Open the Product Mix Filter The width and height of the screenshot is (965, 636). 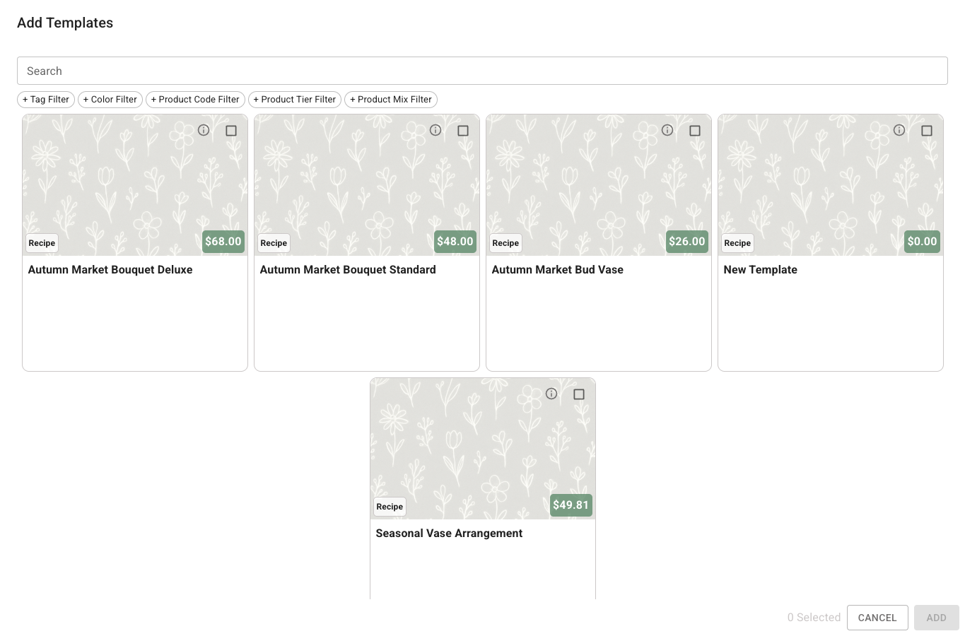pos(391,100)
